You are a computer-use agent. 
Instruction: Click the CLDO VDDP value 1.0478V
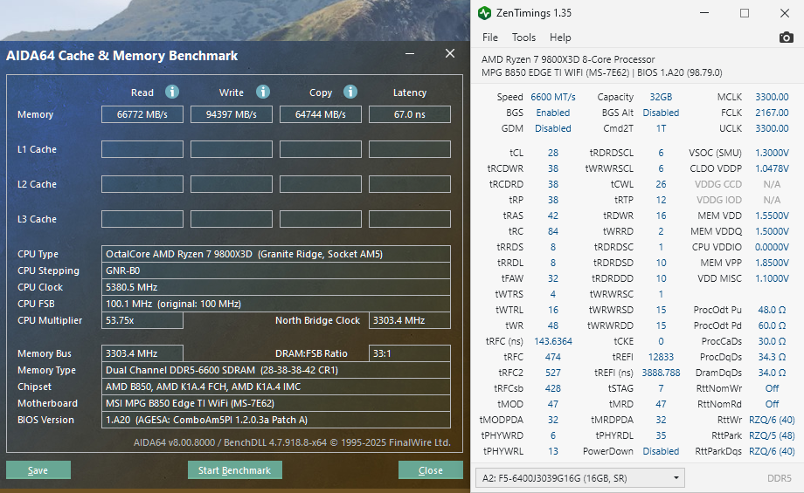point(772,168)
